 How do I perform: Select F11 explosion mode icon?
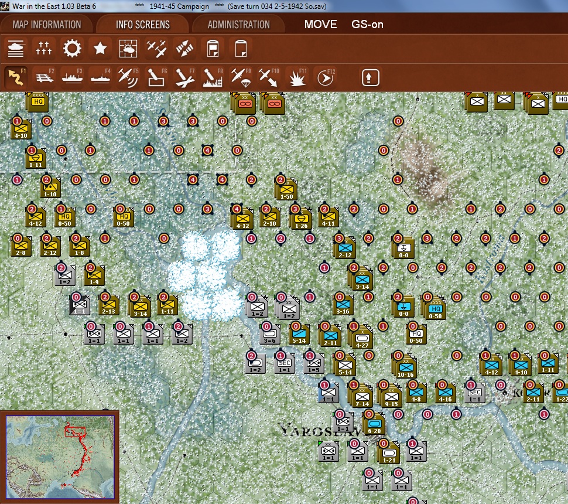[x=297, y=77]
